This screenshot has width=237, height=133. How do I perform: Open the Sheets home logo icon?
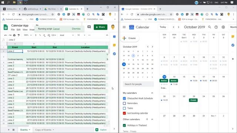pos(6,27)
